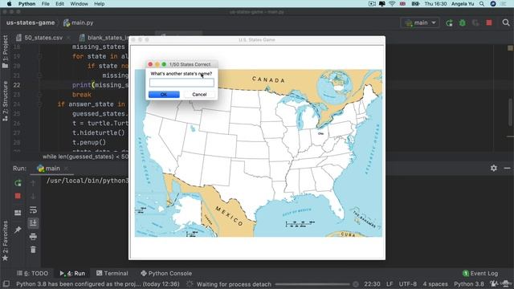Click the editor vertical scrollbar
Screen dimensions: 514x289
tap(510, 112)
